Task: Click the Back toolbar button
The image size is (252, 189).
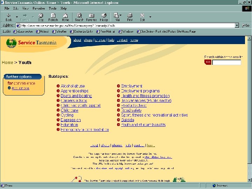Action: (9, 17)
